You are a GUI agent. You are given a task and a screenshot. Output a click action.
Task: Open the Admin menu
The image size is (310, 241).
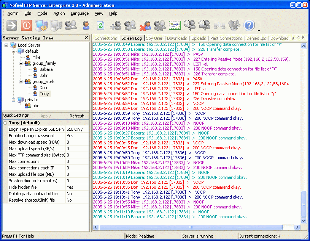tap(13, 13)
